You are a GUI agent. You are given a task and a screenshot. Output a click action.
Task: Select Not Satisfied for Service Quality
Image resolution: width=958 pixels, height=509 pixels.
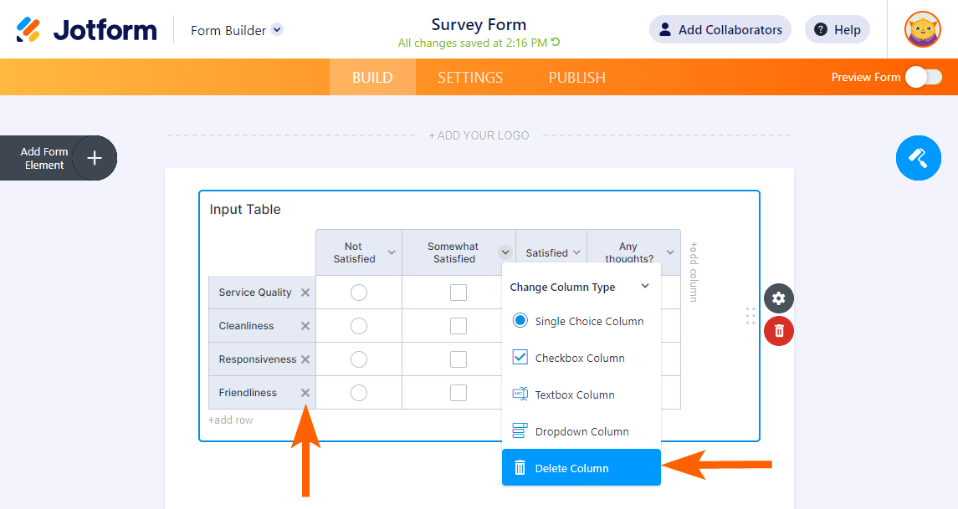359,293
